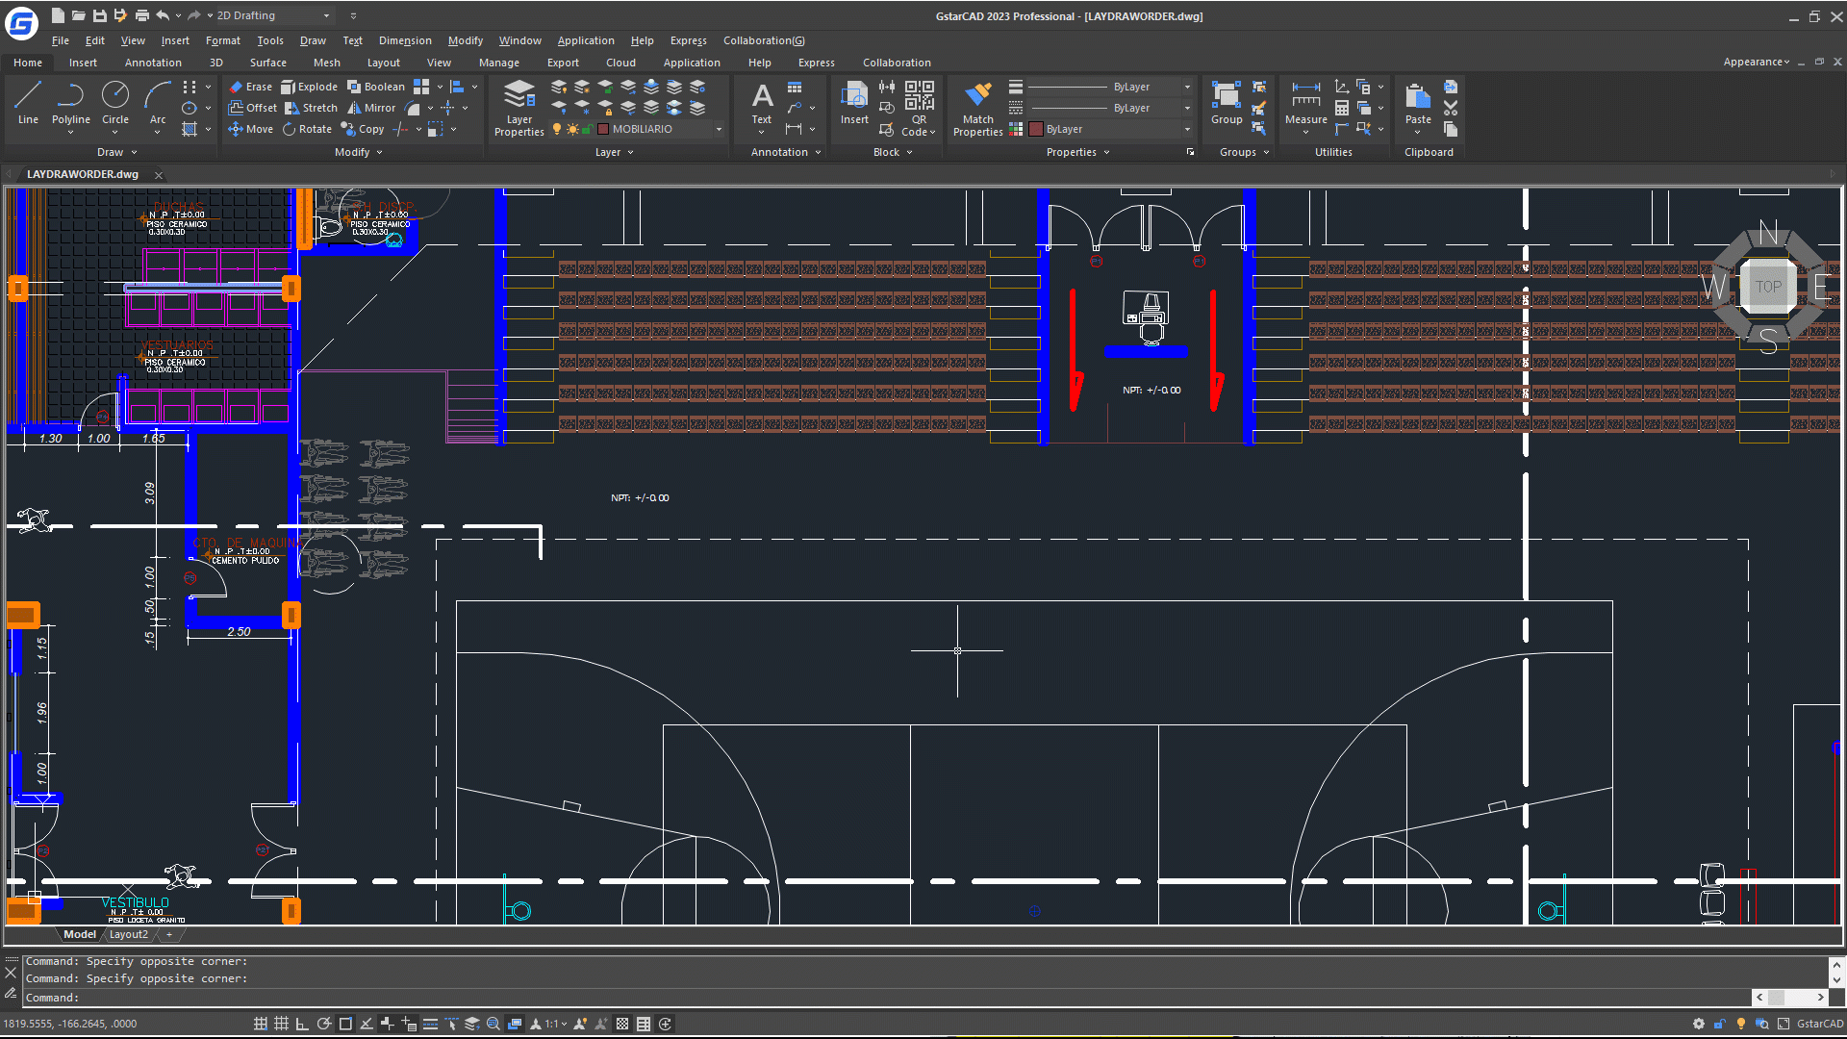Open the Dimension menu
The image size is (1847, 1039).
click(404, 40)
